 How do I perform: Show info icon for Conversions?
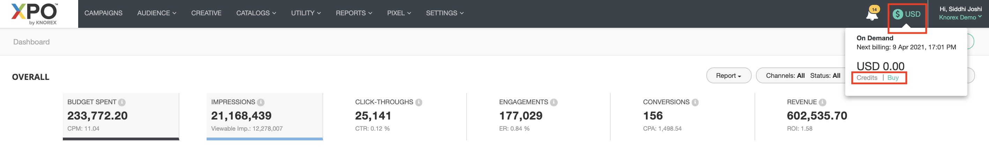(x=695, y=102)
